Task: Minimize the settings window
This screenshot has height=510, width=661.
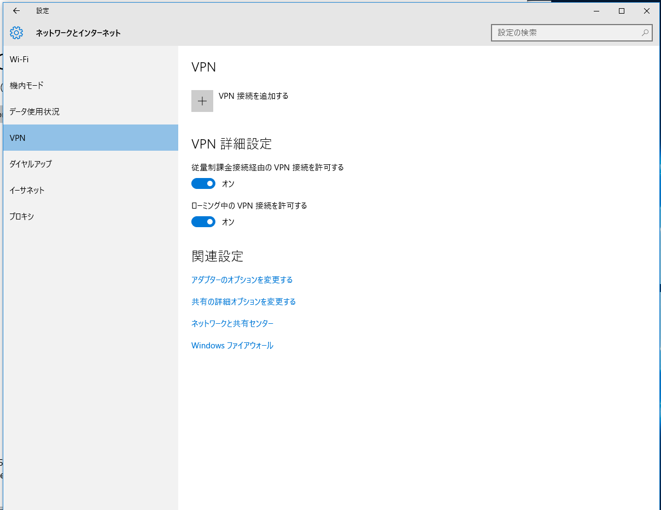Action: 596,11
